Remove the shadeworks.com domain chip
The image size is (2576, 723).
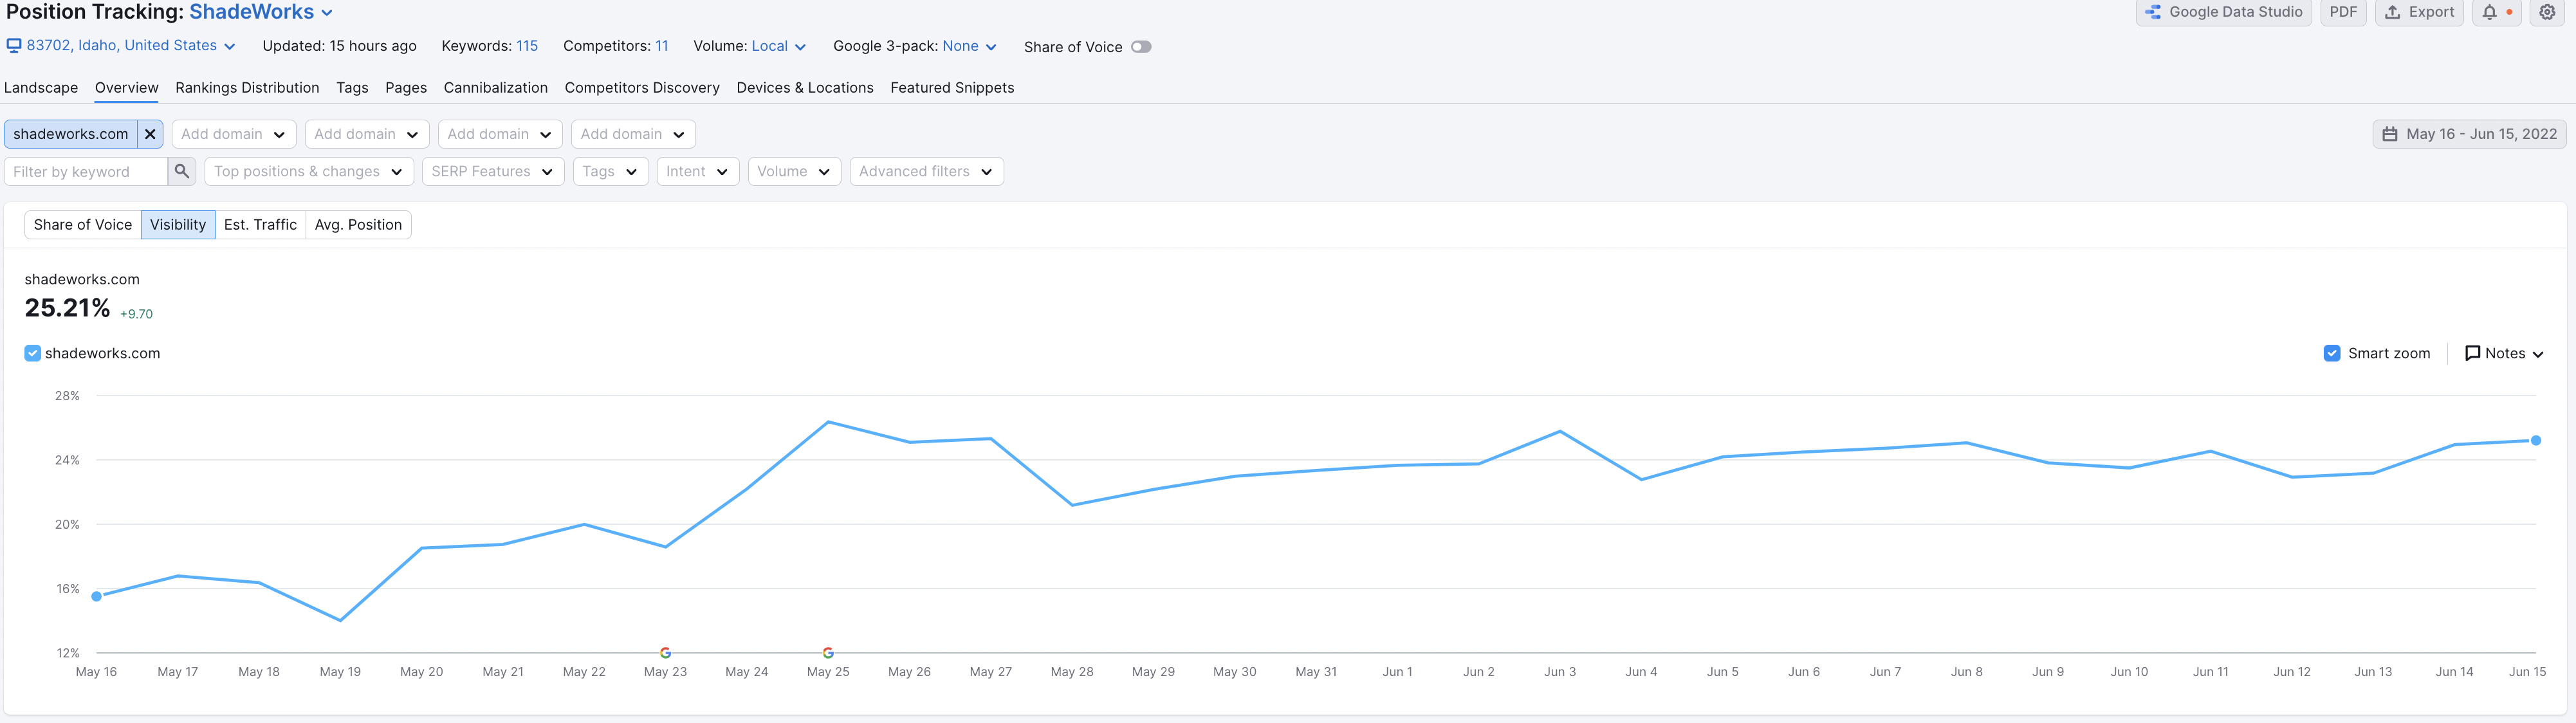coord(150,134)
